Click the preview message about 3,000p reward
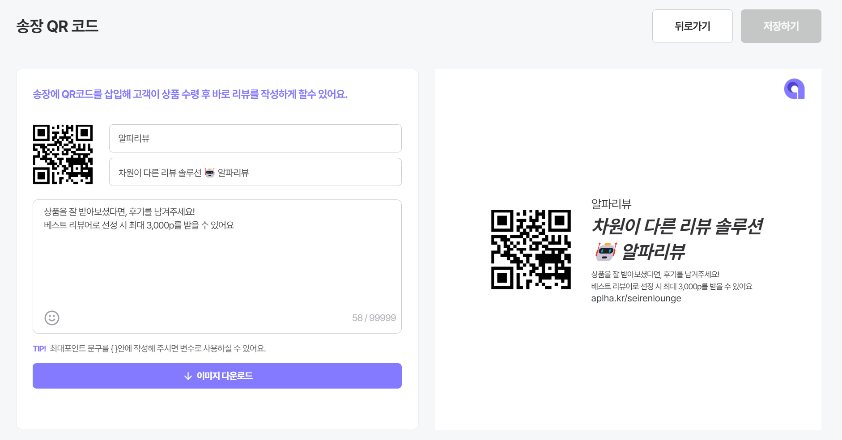 [672, 287]
